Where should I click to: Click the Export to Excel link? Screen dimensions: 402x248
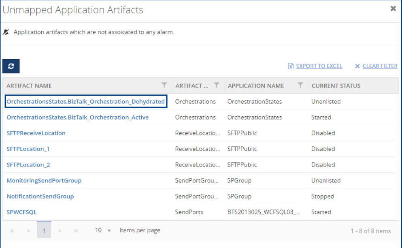click(319, 66)
